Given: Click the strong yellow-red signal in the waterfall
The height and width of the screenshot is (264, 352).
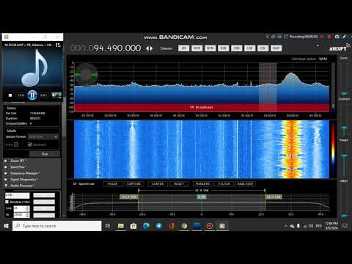Looking at the screenshot, I should point(292,149).
